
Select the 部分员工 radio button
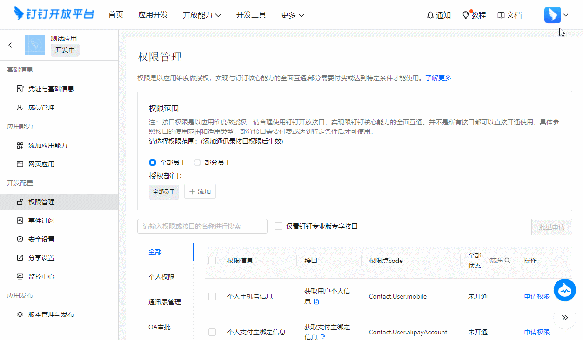pyautogui.click(x=197, y=163)
